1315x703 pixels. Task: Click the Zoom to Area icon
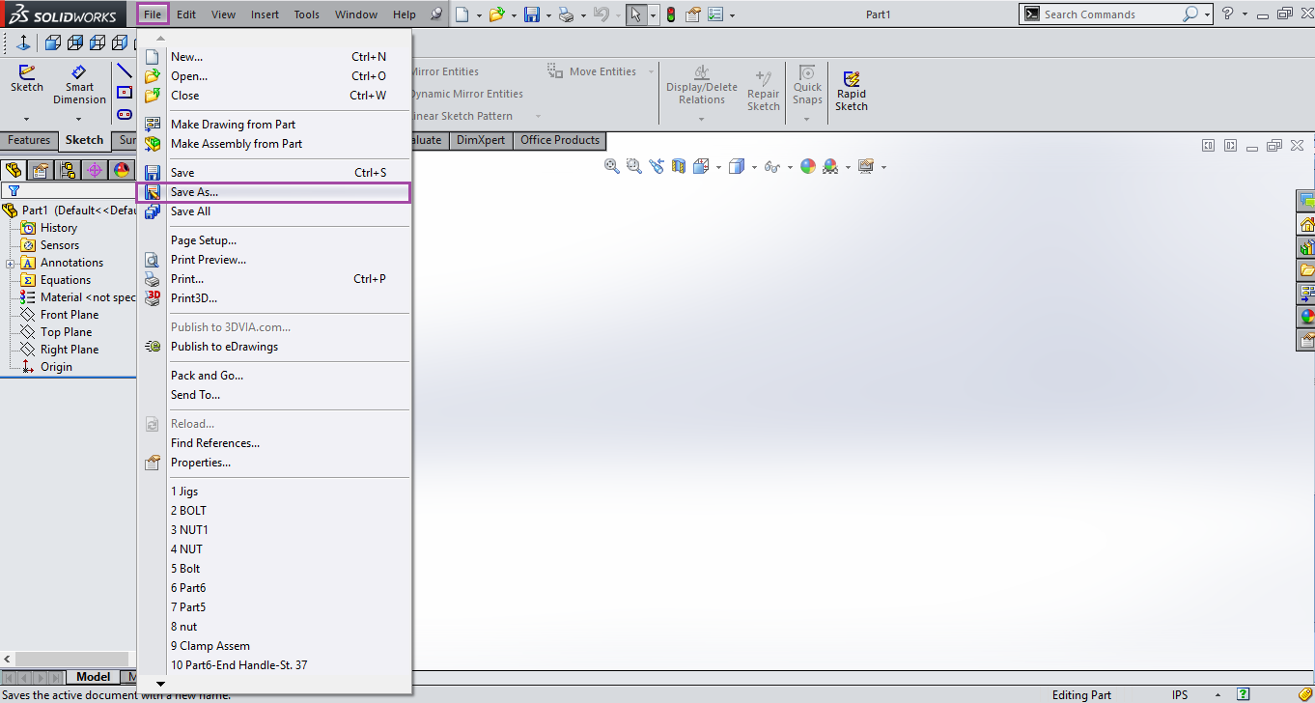tap(634, 166)
